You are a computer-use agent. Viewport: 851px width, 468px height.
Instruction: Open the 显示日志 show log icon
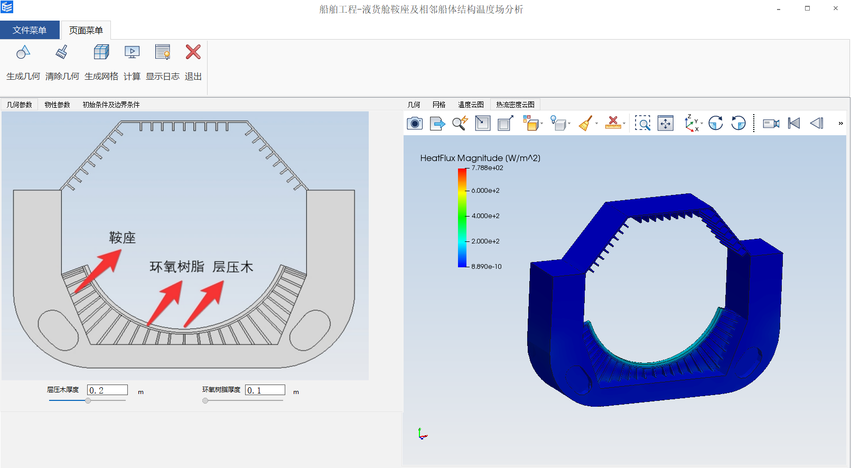(163, 52)
